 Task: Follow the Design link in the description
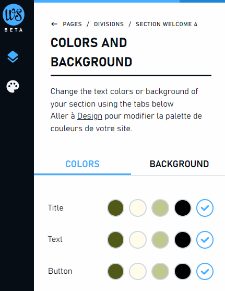[x=90, y=116]
